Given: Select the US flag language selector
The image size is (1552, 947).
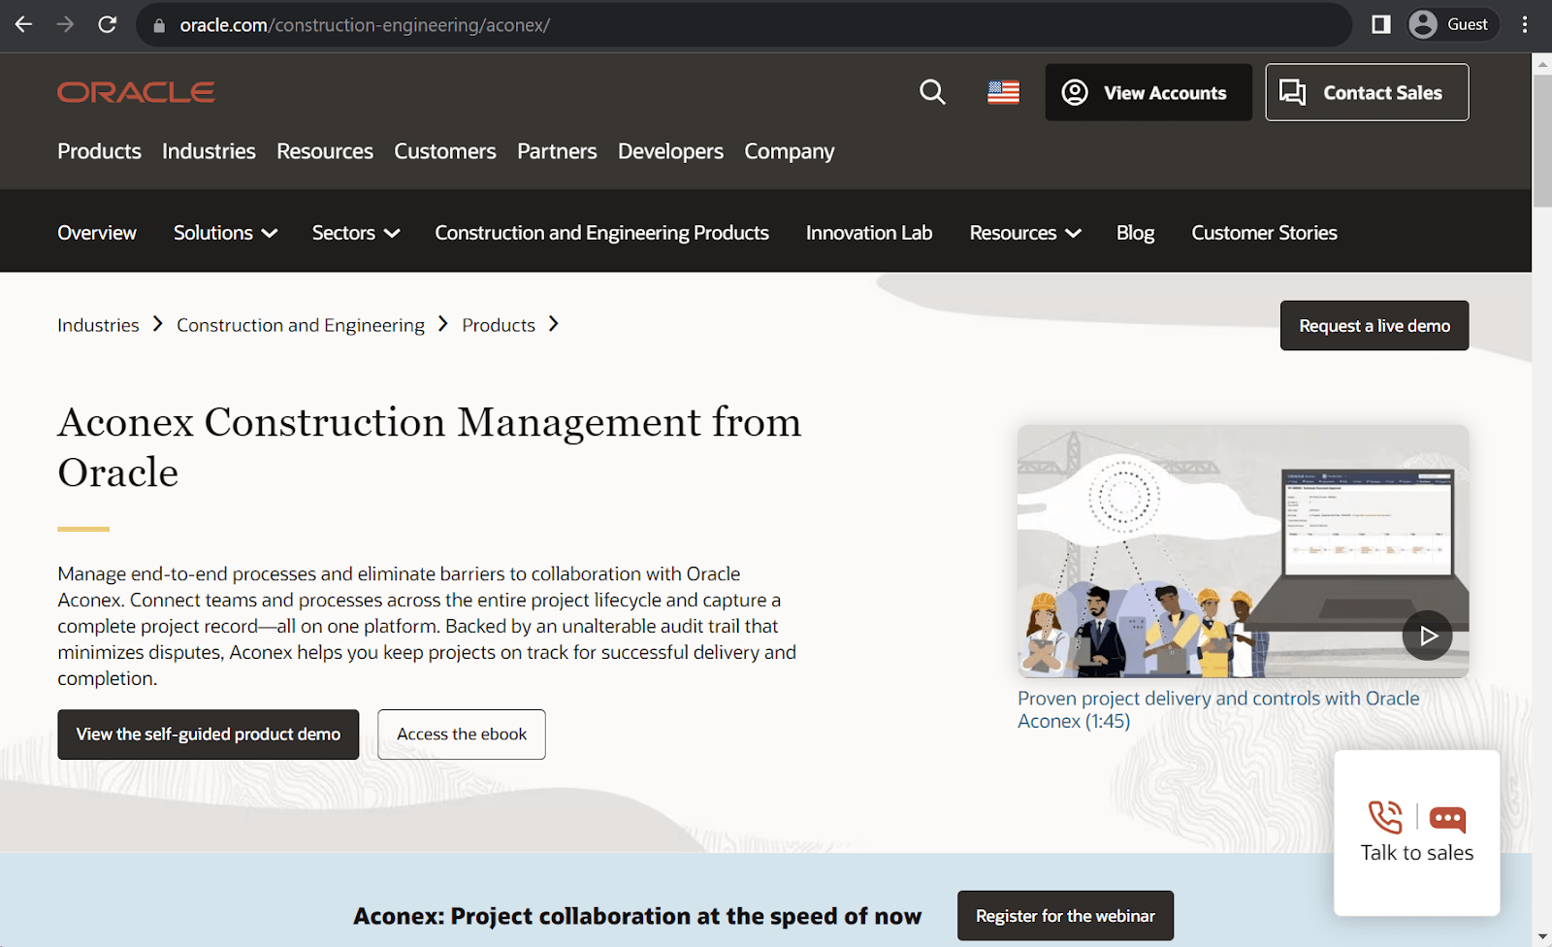Looking at the screenshot, I should (x=1002, y=92).
